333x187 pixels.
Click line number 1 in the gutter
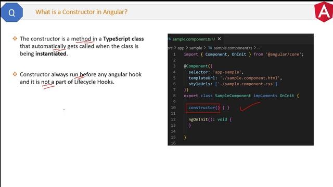[x=174, y=54]
